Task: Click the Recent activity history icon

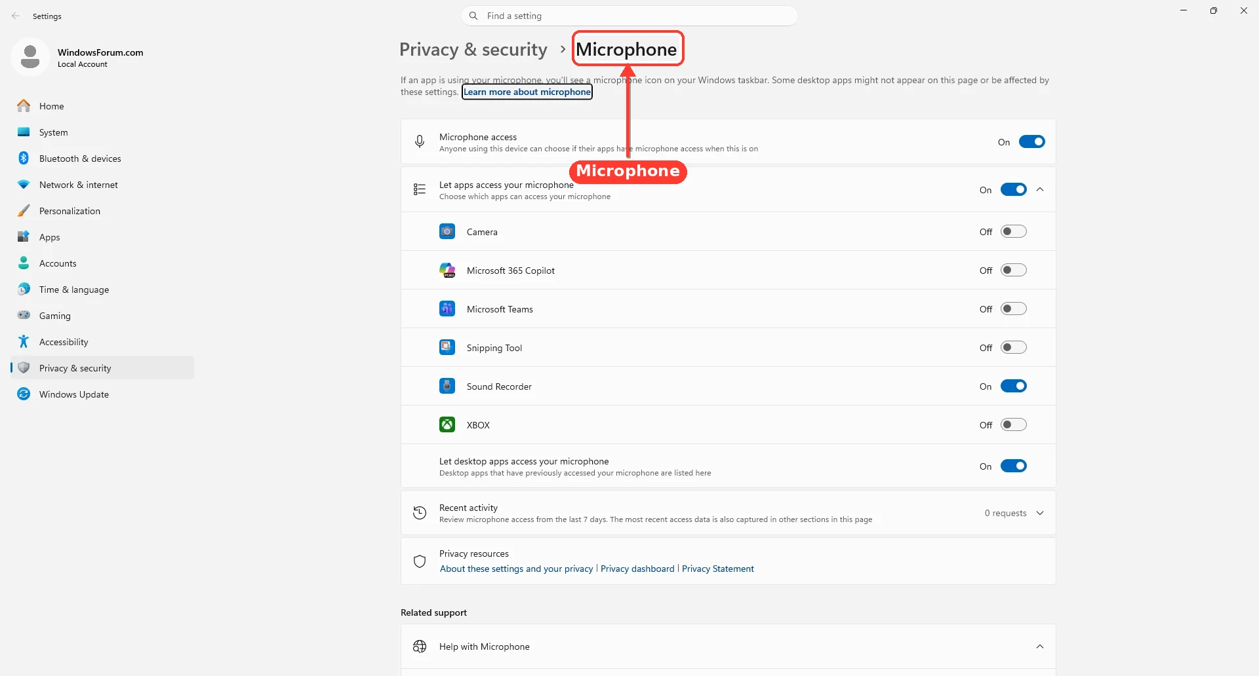Action: point(420,513)
